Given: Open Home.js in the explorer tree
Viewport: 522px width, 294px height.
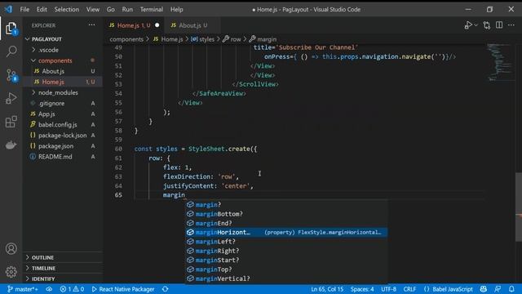Looking at the screenshot, I should pos(64,82).
